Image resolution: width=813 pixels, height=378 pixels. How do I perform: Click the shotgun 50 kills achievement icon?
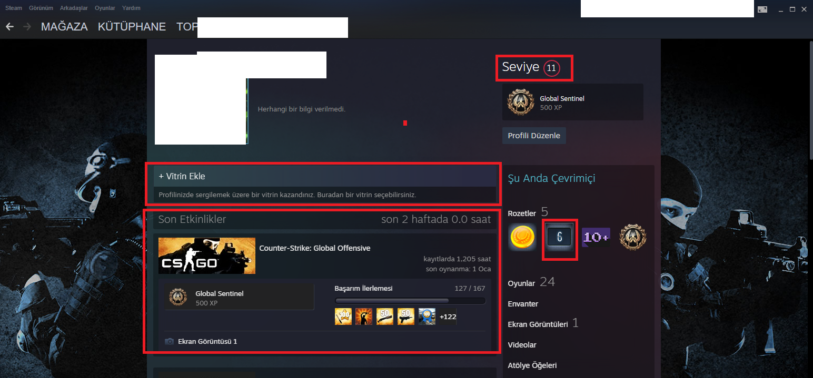click(385, 316)
